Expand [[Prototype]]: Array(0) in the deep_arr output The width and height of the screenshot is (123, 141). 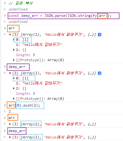(14, 99)
